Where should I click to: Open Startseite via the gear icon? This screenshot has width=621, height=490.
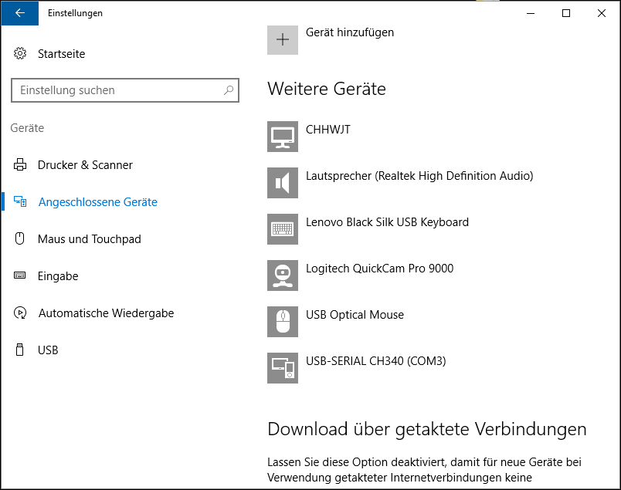pyautogui.click(x=20, y=53)
